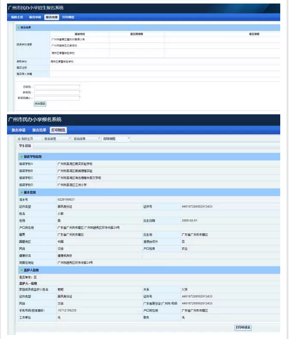Image resolution: width=289 pixels, height=339 pixels.
Task: Switch to the 报名信息 sub-tab
Action: [x=51, y=139]
